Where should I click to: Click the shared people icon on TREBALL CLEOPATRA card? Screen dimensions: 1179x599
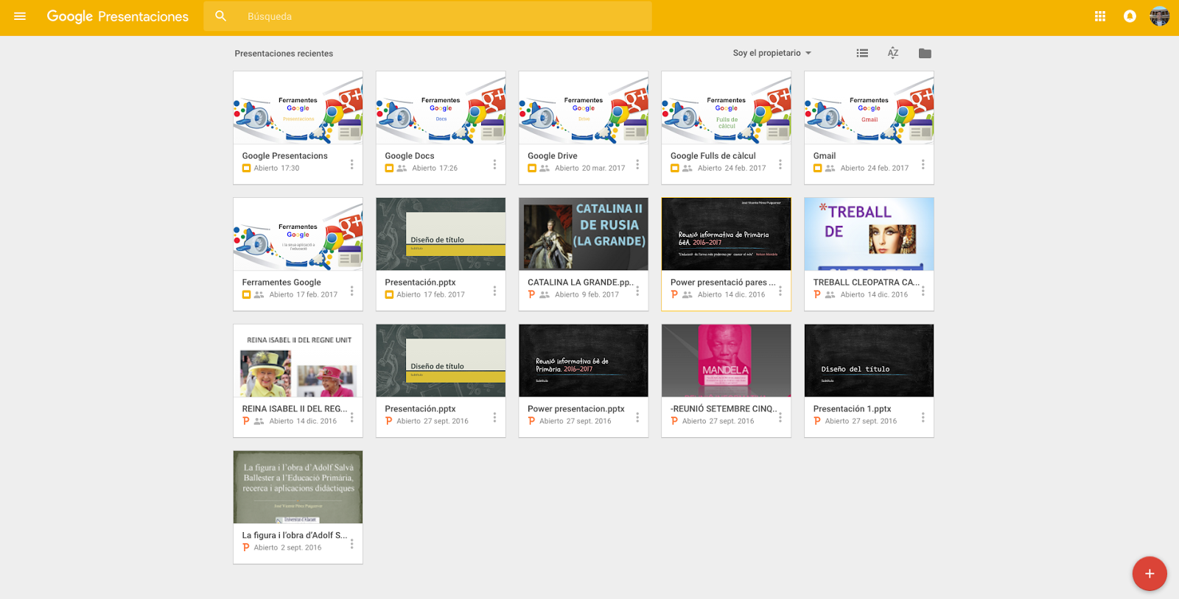click(830, 295)
